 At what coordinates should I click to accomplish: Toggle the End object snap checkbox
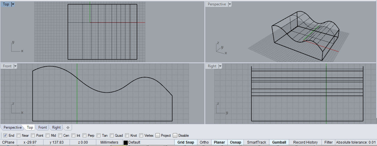coord(5,136)
